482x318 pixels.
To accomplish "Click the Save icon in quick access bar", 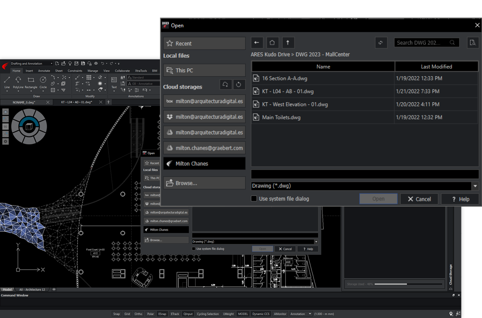I will [x=83, y=64].
